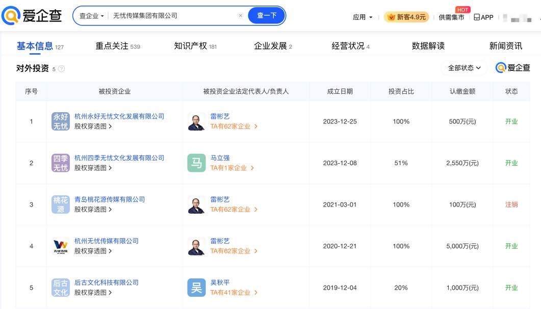Open 青岛桃花源传媒有限公司 link
Screen dimensions: 541x309
click(110, 199)
